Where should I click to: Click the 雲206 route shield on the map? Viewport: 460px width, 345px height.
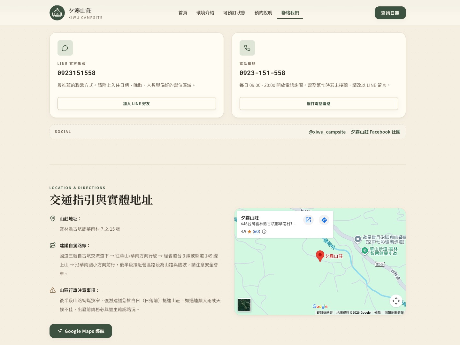coord(379,264)
